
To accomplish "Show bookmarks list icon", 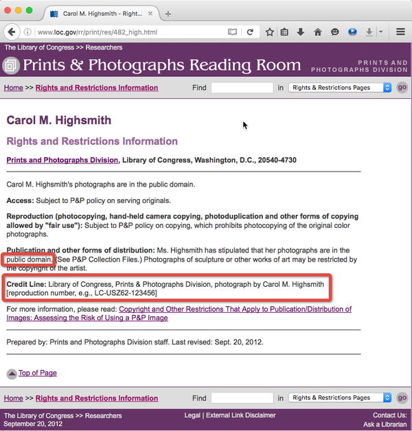I will pos(284,32).
